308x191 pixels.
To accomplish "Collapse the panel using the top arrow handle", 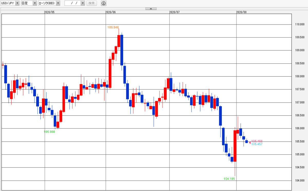I will (x=151, y=9).
